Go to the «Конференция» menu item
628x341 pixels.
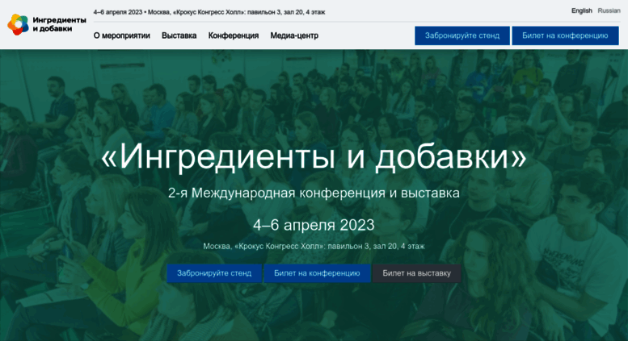point(234,35)
